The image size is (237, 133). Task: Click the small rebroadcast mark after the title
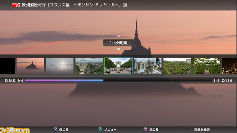coord(125,5)
